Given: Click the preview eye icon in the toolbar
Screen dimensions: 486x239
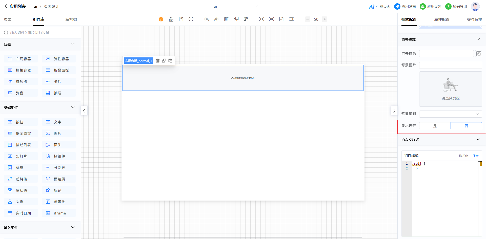Looking at the screenshot, I should (x=261, y=19).
